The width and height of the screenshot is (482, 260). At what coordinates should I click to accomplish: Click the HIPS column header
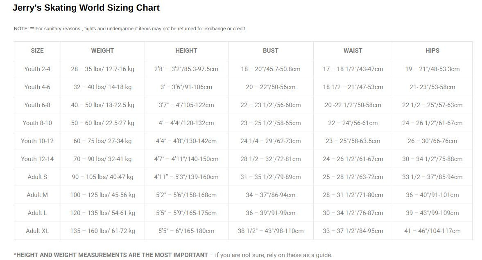[x=432, y=51]
